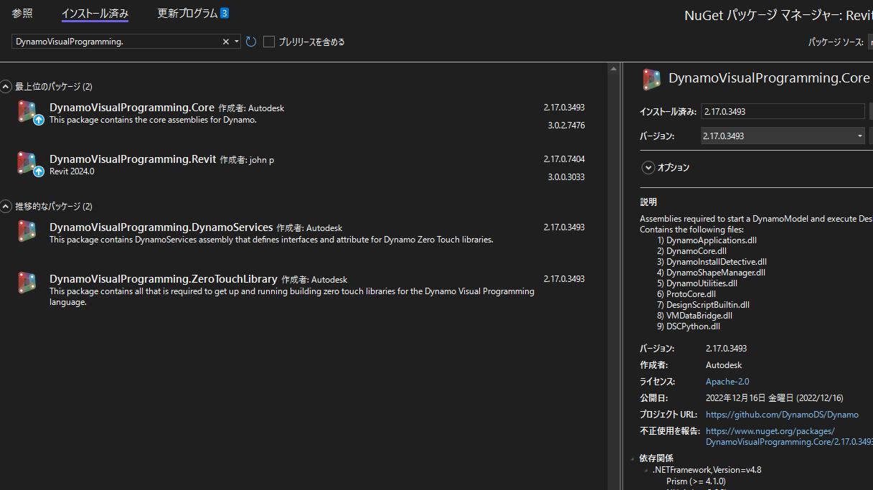Click the DynamoVisualProgramming.DynamoServices package icon
This screenshot has width=873, height=490.
pos(27,230)
